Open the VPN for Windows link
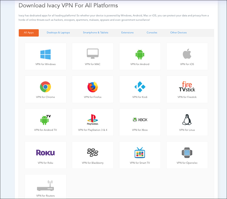 tap(45, 64)
